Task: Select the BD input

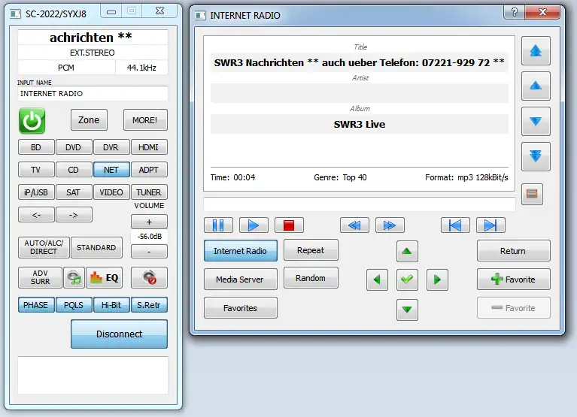Action: point(36,147)
